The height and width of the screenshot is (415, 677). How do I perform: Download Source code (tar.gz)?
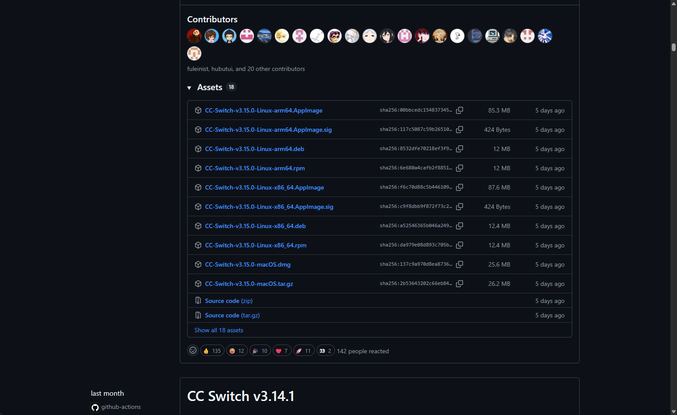[x=232, y=315]
